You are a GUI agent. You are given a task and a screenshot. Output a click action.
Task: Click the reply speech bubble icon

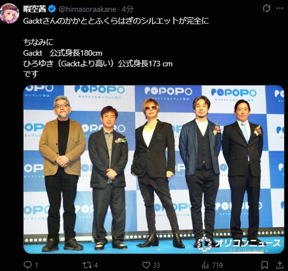pos(28,265)
